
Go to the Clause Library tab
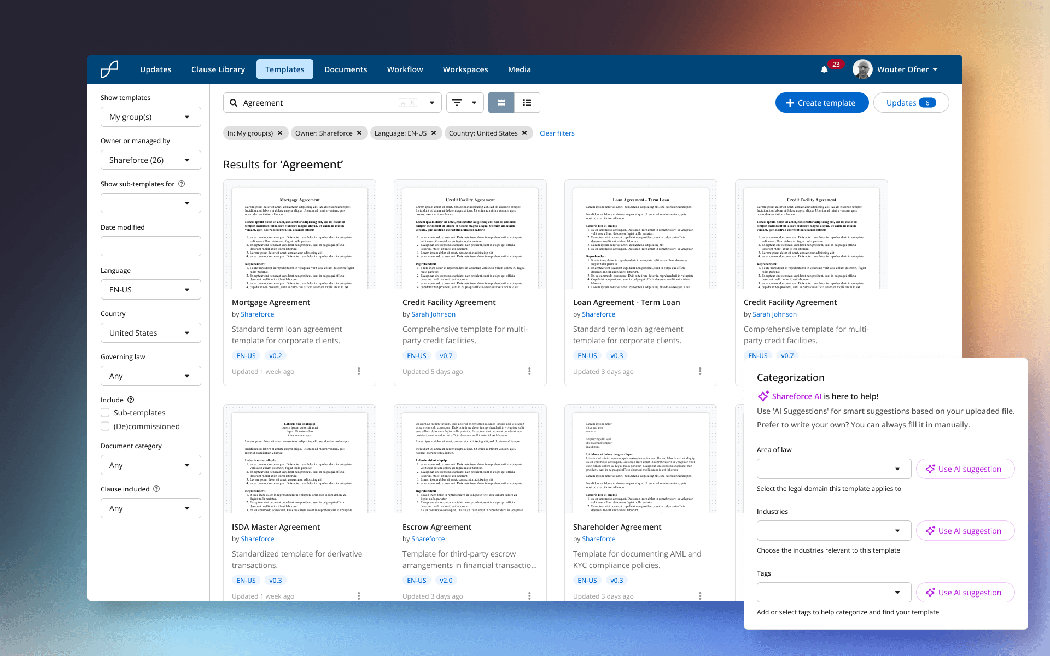click(x=218, y=69)
